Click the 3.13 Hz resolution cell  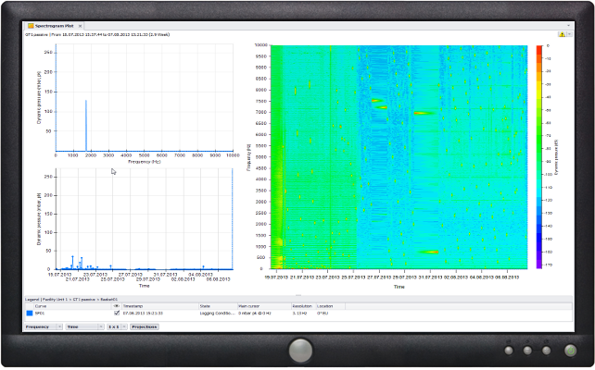pos(299,314)
